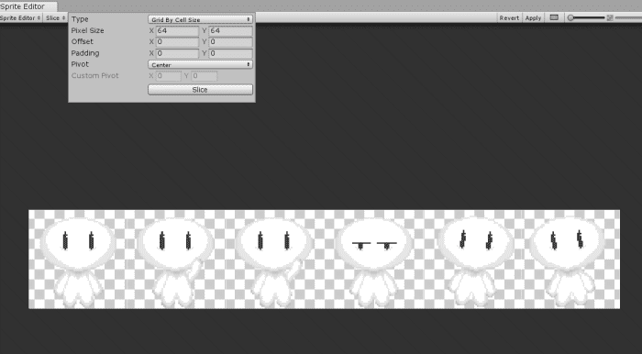
Task: Click the Custom Pivot X field
Action: click(168, 76)
